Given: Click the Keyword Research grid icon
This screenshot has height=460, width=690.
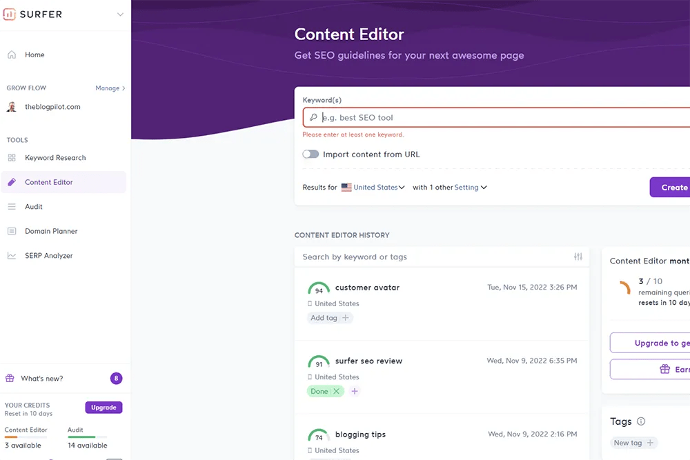Looking at the screenshot, I should click(12, 157).
